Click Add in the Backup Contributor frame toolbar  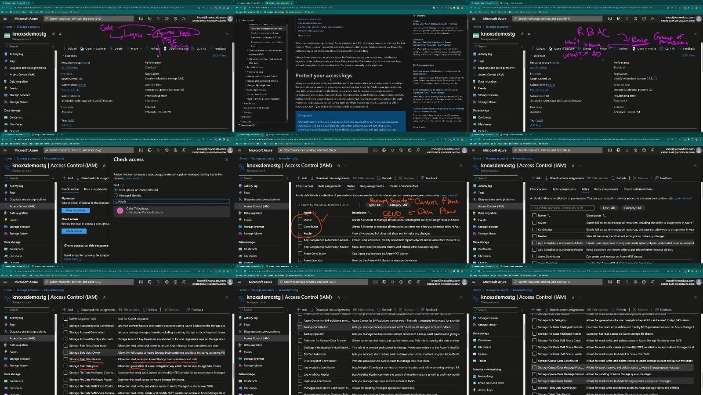302,310
